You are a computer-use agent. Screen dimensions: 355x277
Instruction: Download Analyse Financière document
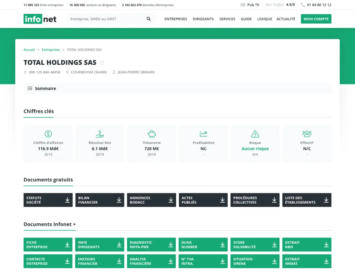(x=151, y=261)
